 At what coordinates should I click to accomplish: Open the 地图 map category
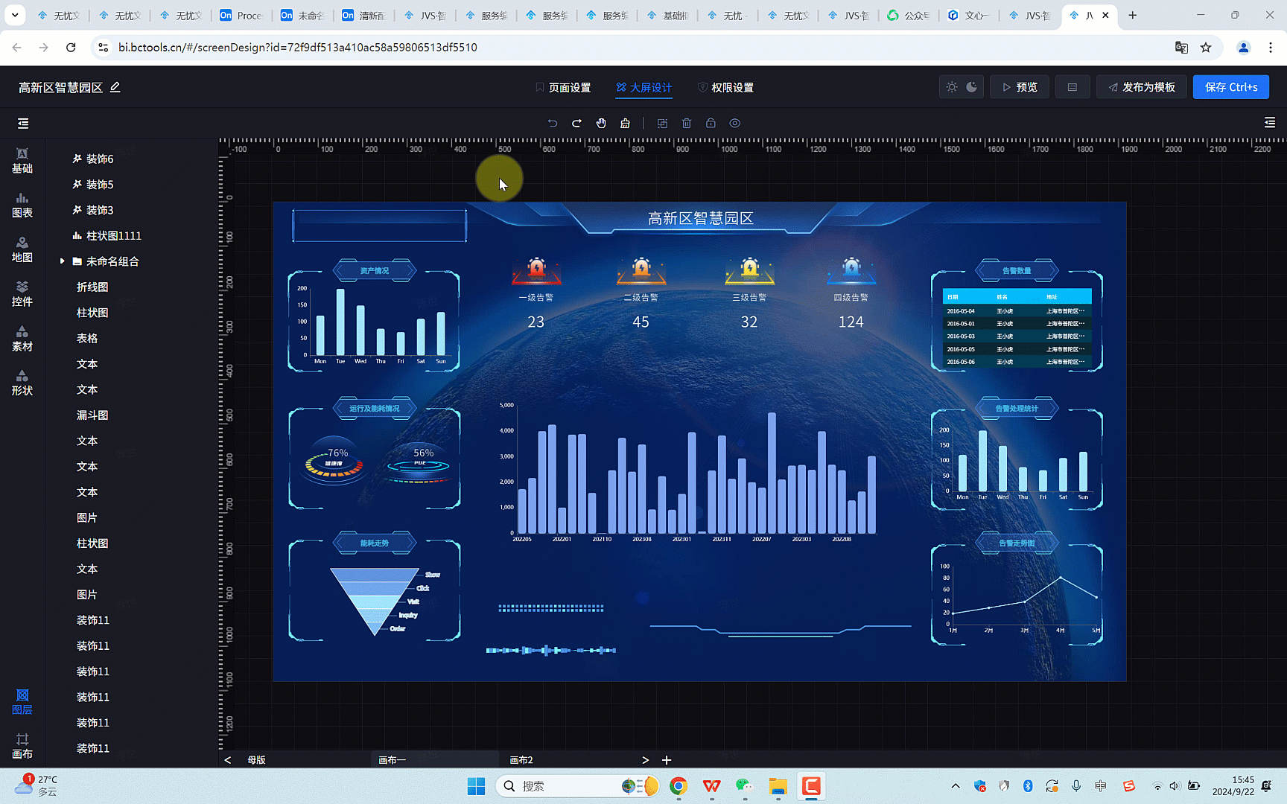22,250
